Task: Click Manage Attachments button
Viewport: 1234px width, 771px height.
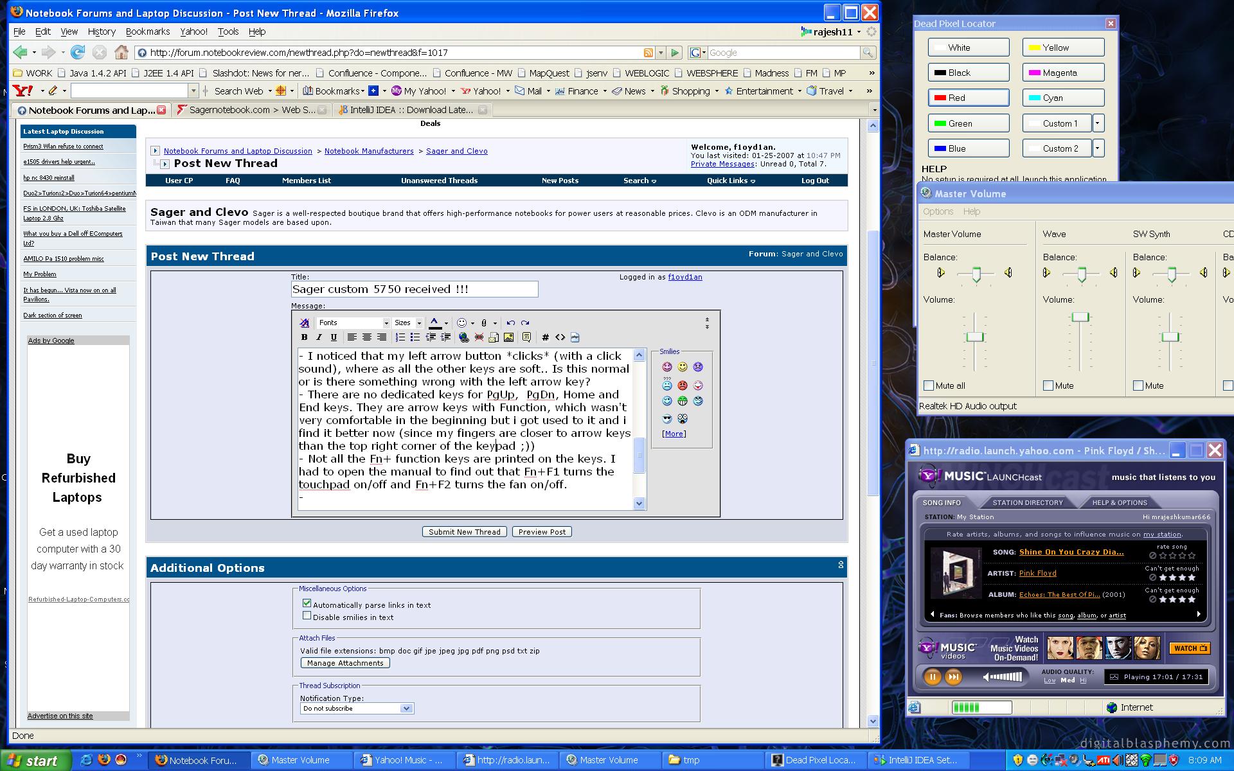Action: click(x=345, y=662)
